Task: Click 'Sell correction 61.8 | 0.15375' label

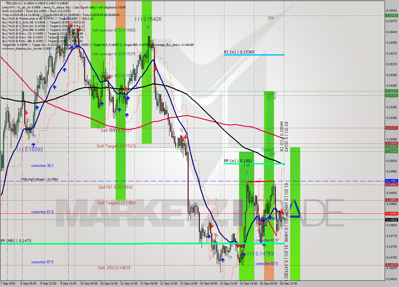Action: 114,54
